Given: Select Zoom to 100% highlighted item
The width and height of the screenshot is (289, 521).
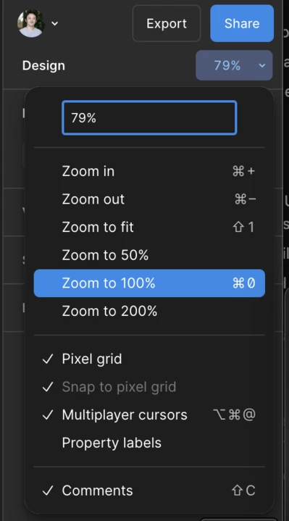Looking at the screenshot, I should [149, 283].
